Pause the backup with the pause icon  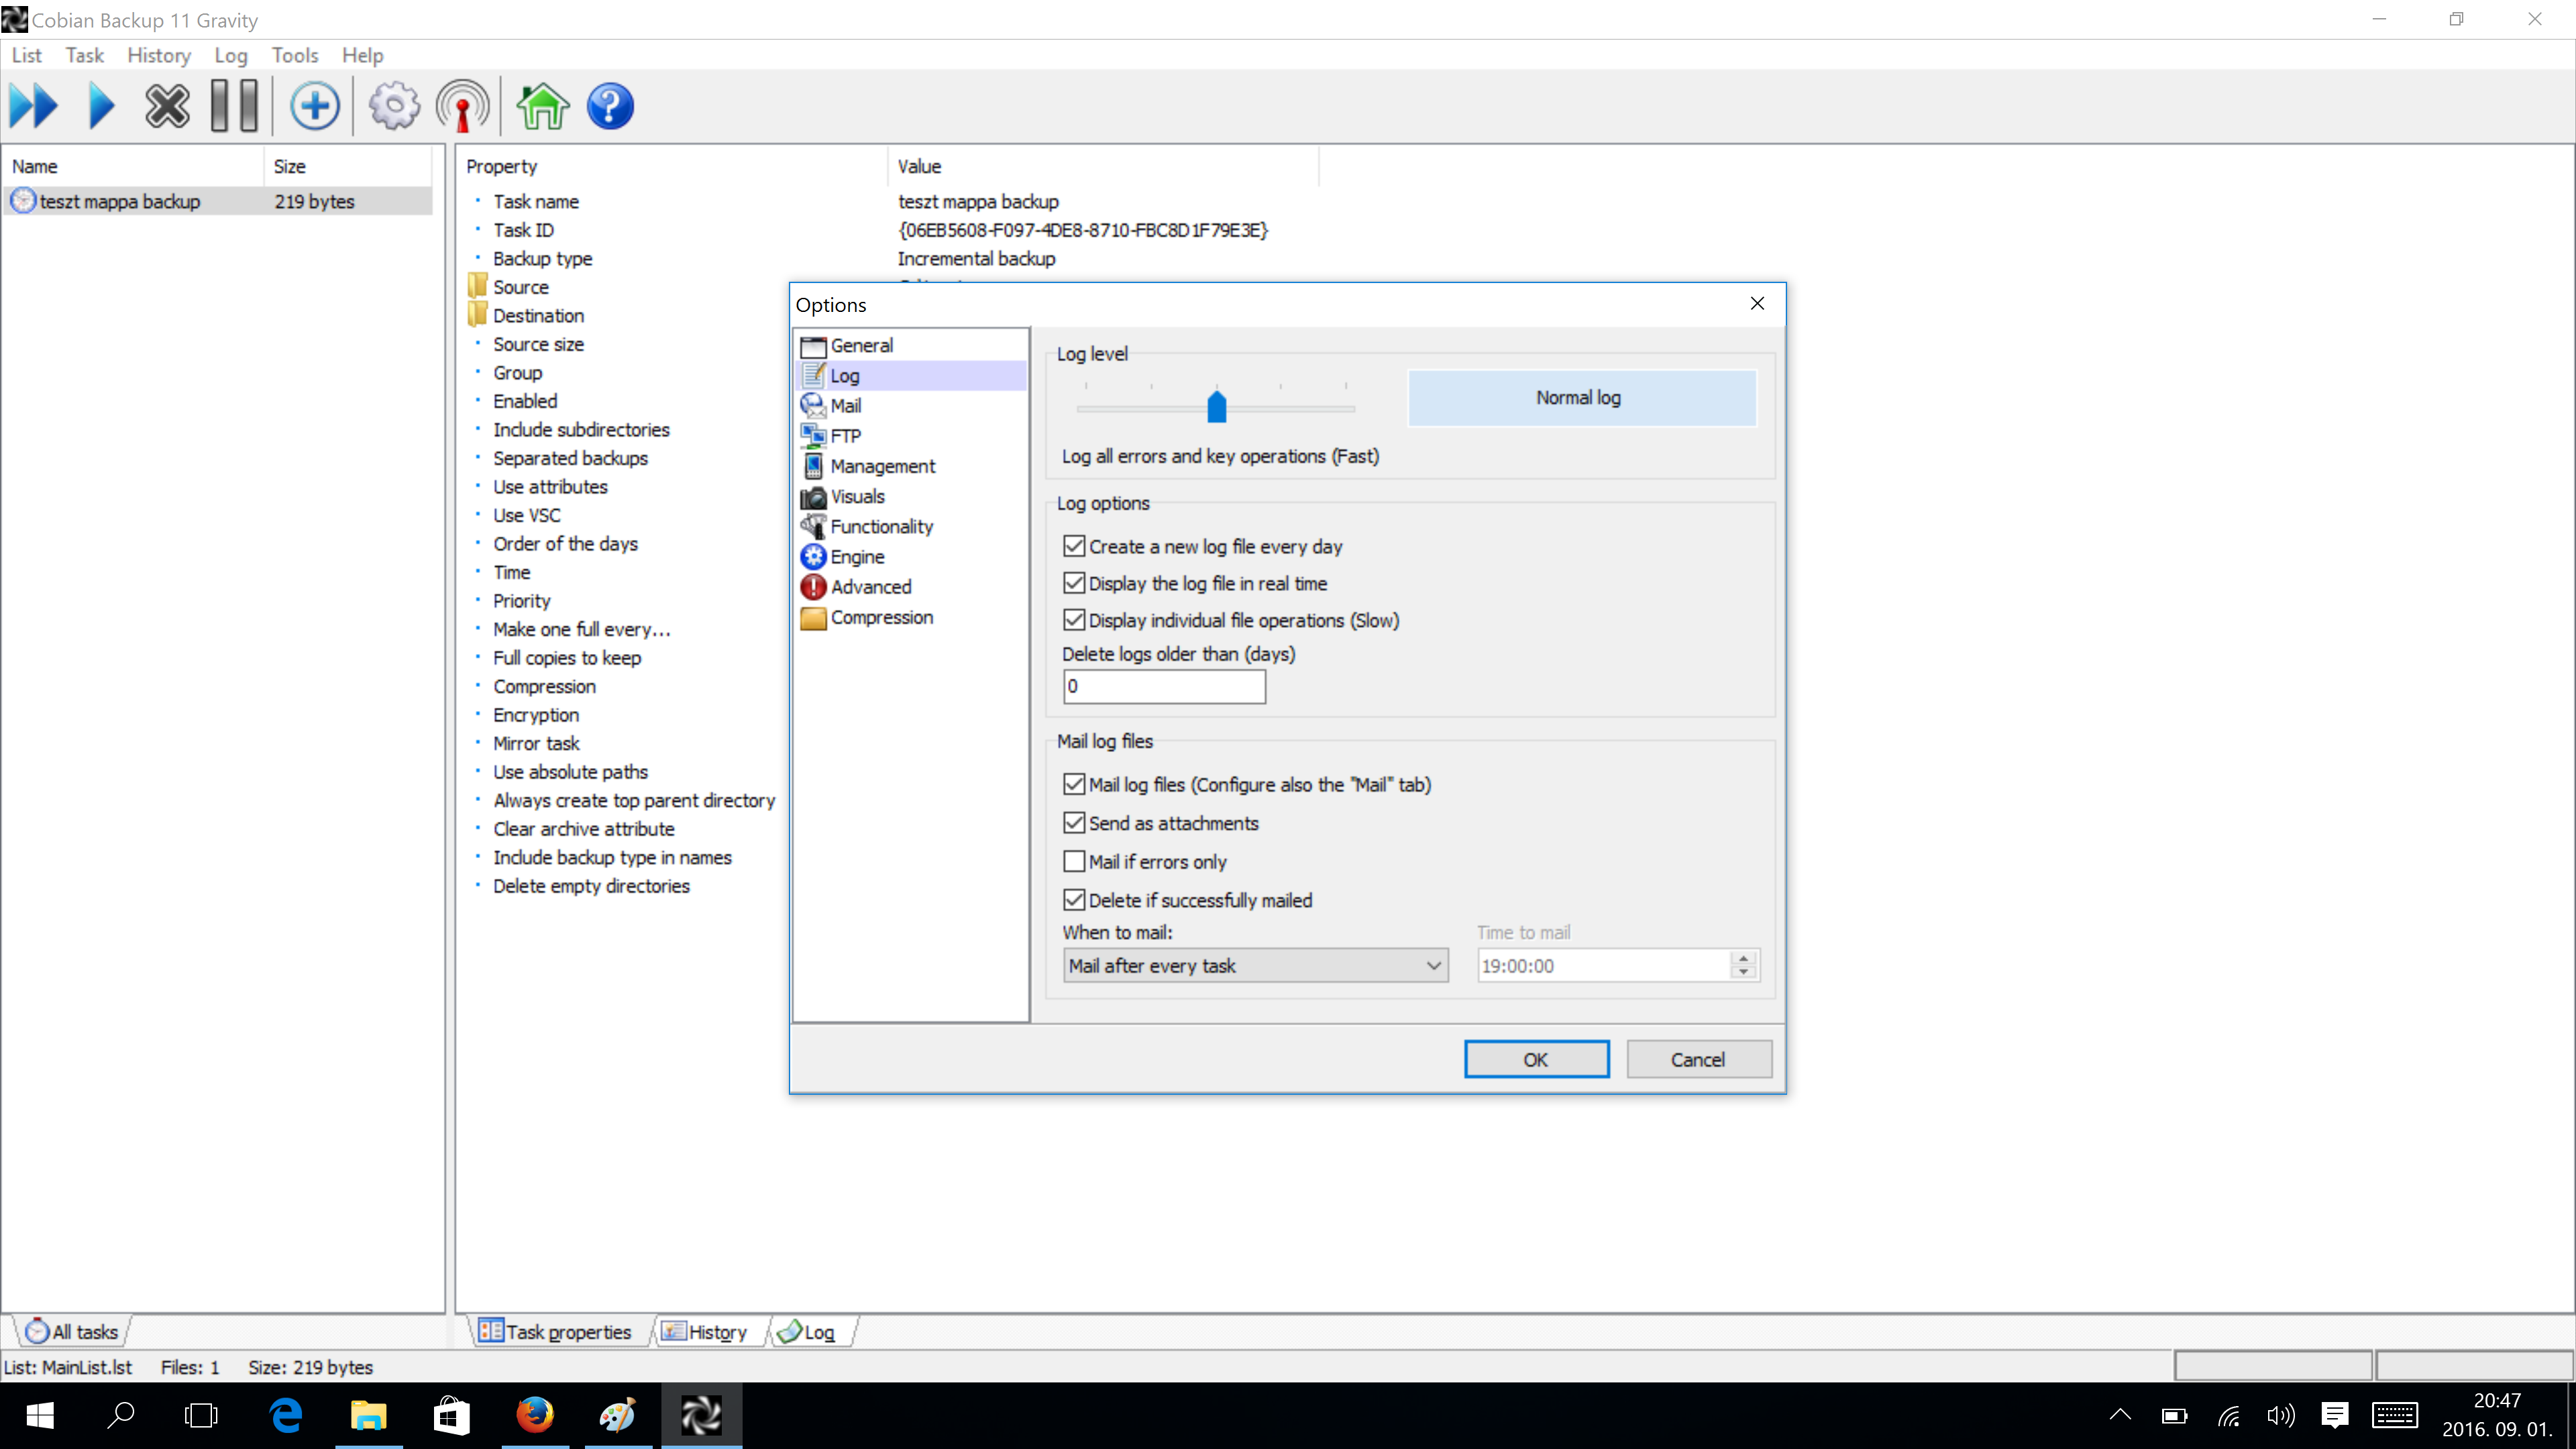(235, 106)
